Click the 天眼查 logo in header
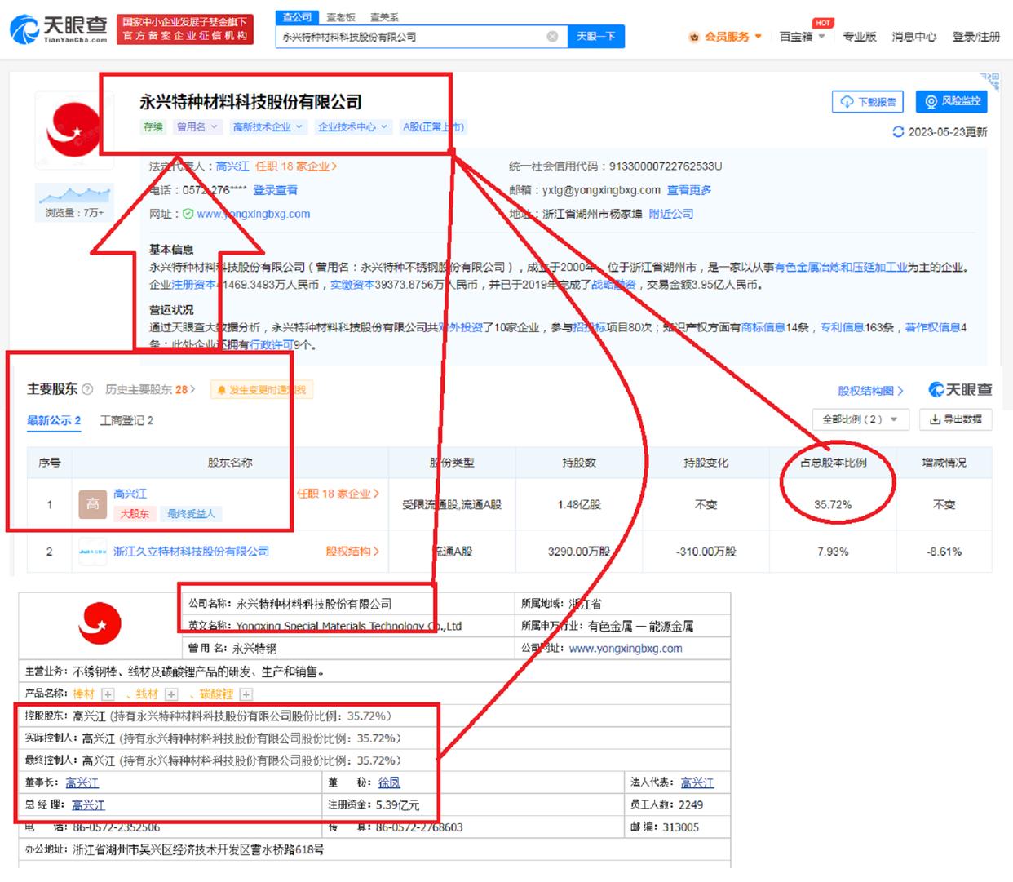 (x=59, y=29)
